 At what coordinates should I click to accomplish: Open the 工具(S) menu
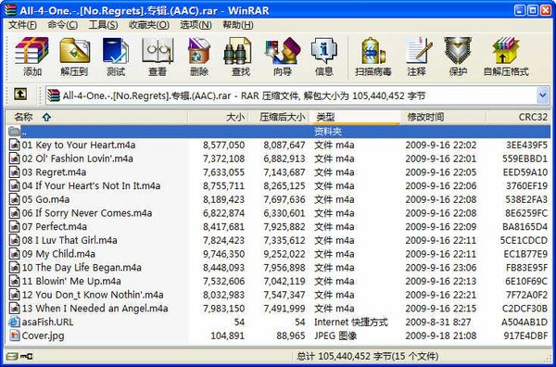click(103, 25)
